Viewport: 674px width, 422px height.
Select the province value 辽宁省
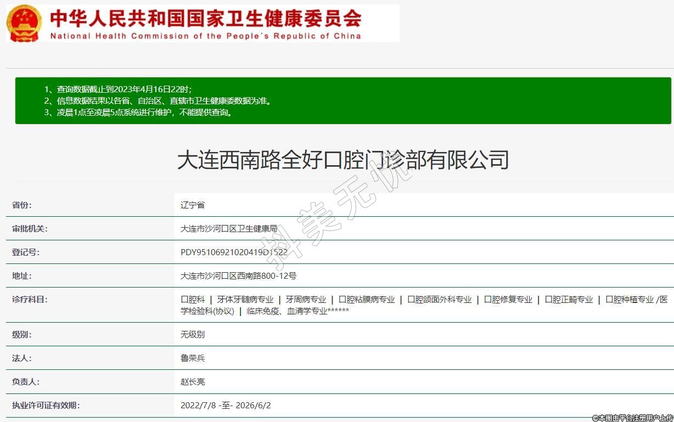(193, 205)
